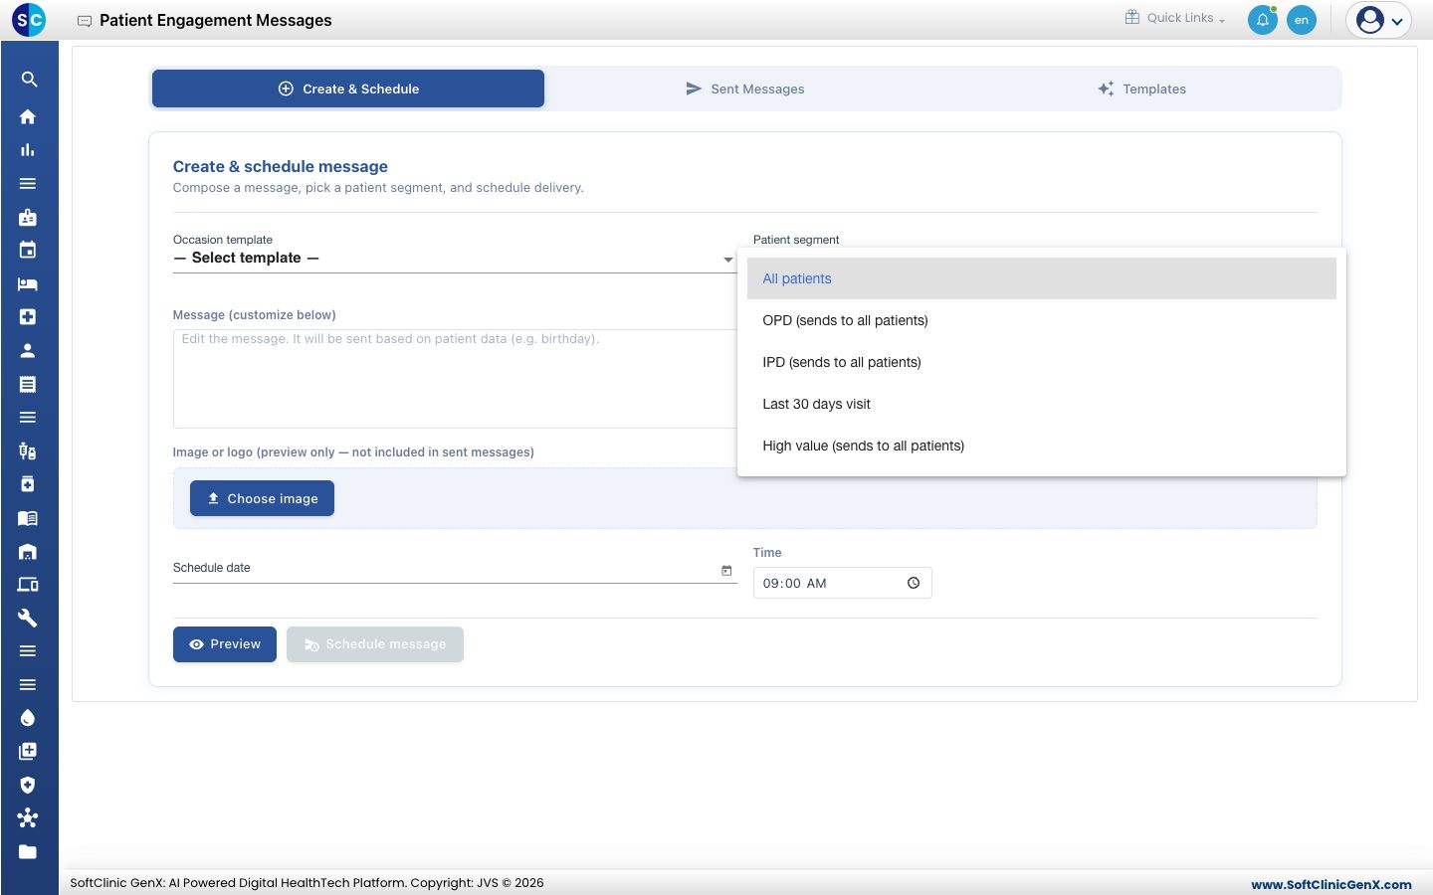
Task: Open the shield with cross sidebar icon
Action: click(x=28, y=785)
